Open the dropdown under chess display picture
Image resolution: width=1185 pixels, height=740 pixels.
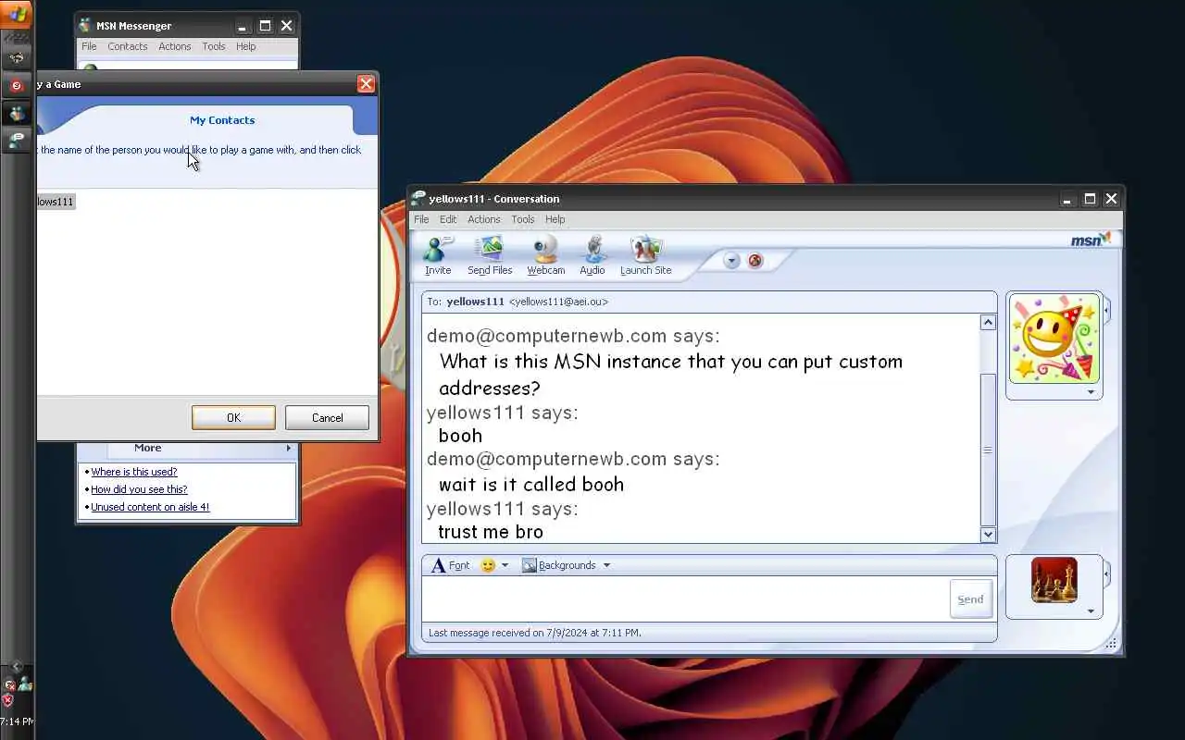(x=1091, y=611)
